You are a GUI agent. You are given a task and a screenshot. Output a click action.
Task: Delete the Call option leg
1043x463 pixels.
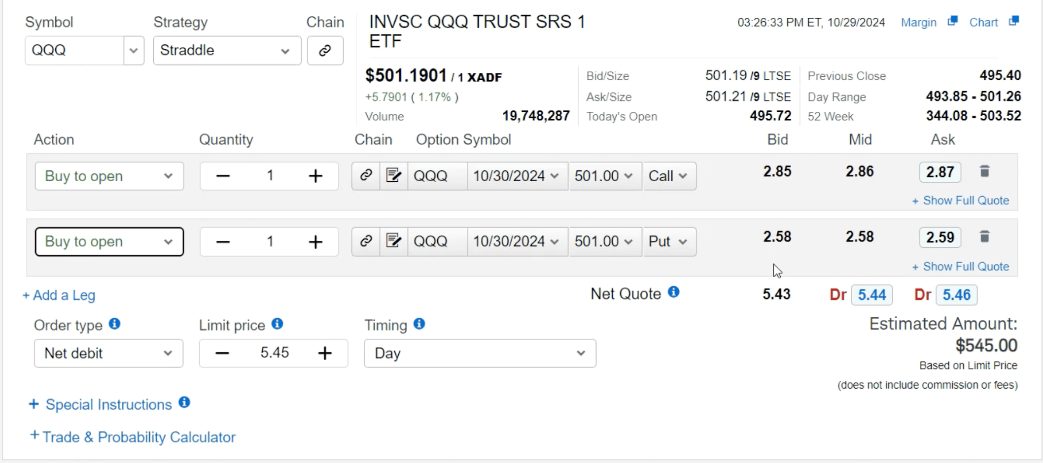click(x=984, y=171)
